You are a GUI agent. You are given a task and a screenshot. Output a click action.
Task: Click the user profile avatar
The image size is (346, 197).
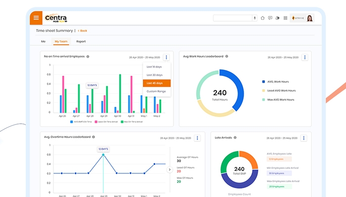pos(310,18)
